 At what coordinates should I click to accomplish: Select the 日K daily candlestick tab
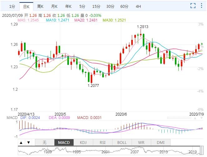(x=26, y=6)
